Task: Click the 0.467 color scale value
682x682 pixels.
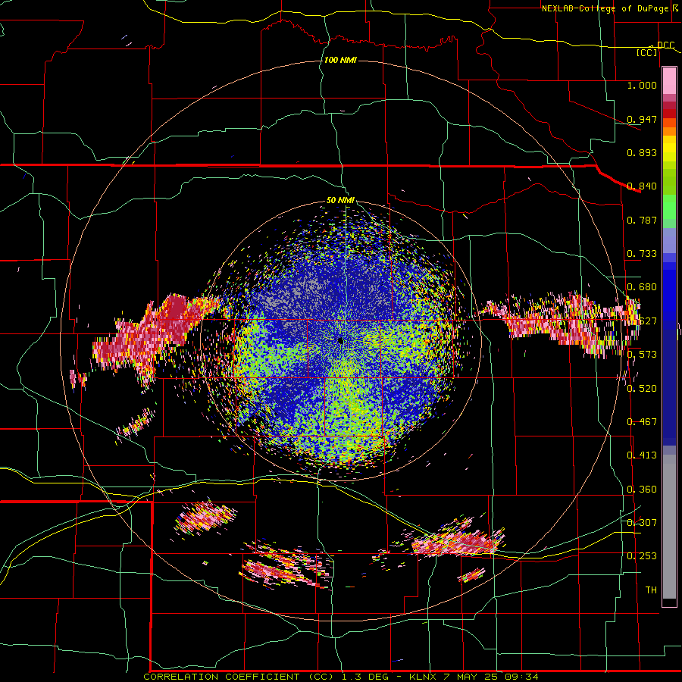Action: [x=642, y=422]
